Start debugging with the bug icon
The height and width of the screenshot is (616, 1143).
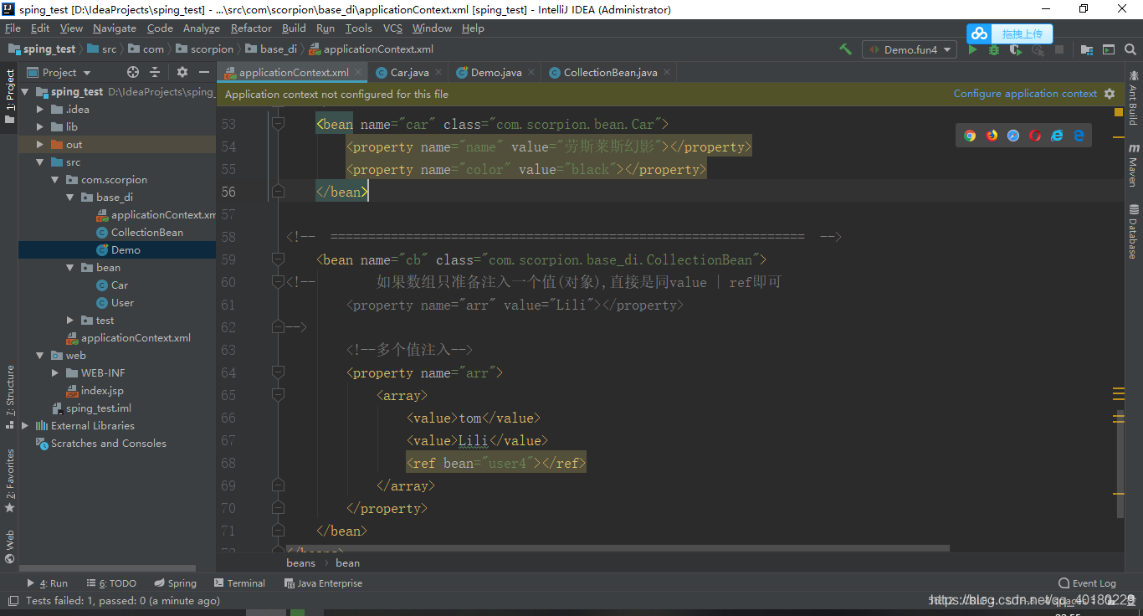994,49
